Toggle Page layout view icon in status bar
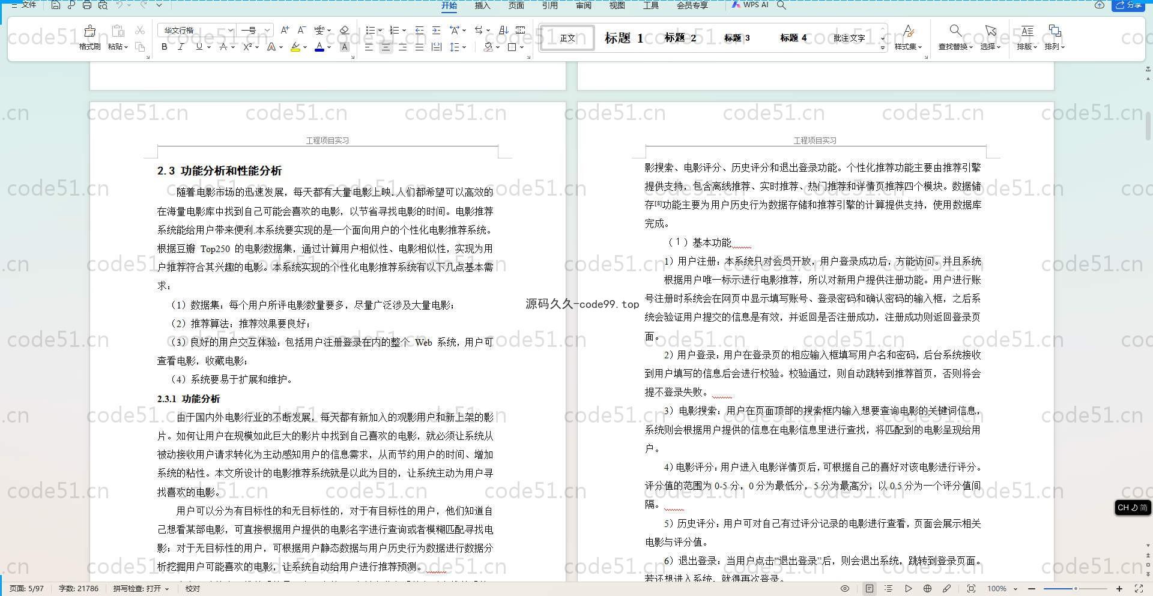The width and height of the screenshot is (1153, 596). [869, 589]
